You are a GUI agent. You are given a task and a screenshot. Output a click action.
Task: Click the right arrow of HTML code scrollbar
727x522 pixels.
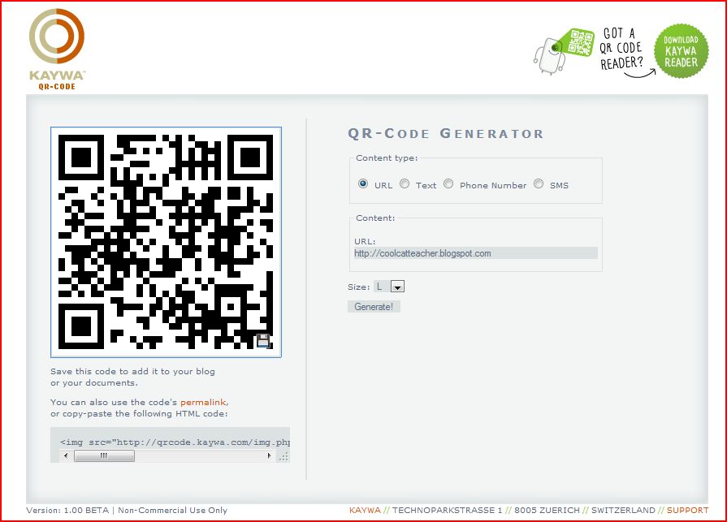(270, 455)
